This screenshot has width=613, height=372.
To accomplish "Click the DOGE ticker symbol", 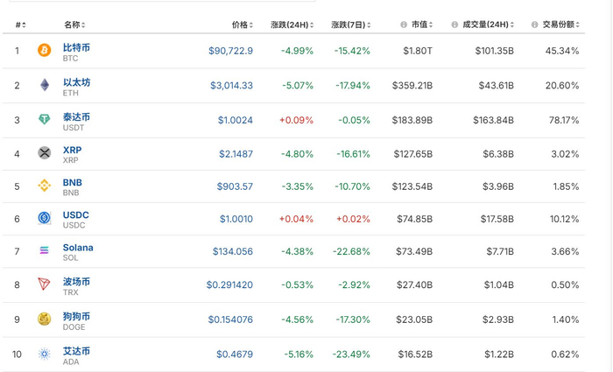I will point(74,327).
